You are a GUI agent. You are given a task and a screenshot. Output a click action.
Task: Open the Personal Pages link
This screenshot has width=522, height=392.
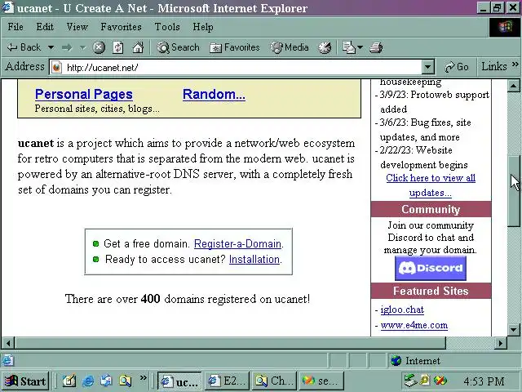tap(84, 95)
